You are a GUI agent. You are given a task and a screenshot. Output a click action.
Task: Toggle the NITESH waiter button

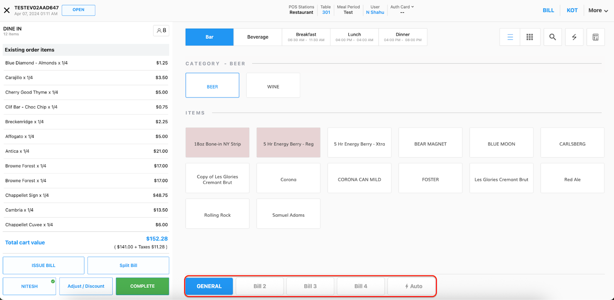30,286
